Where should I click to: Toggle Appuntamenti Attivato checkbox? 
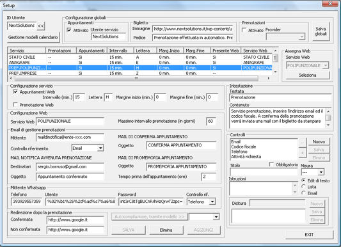pyautogui.click(x=69, y=30)
